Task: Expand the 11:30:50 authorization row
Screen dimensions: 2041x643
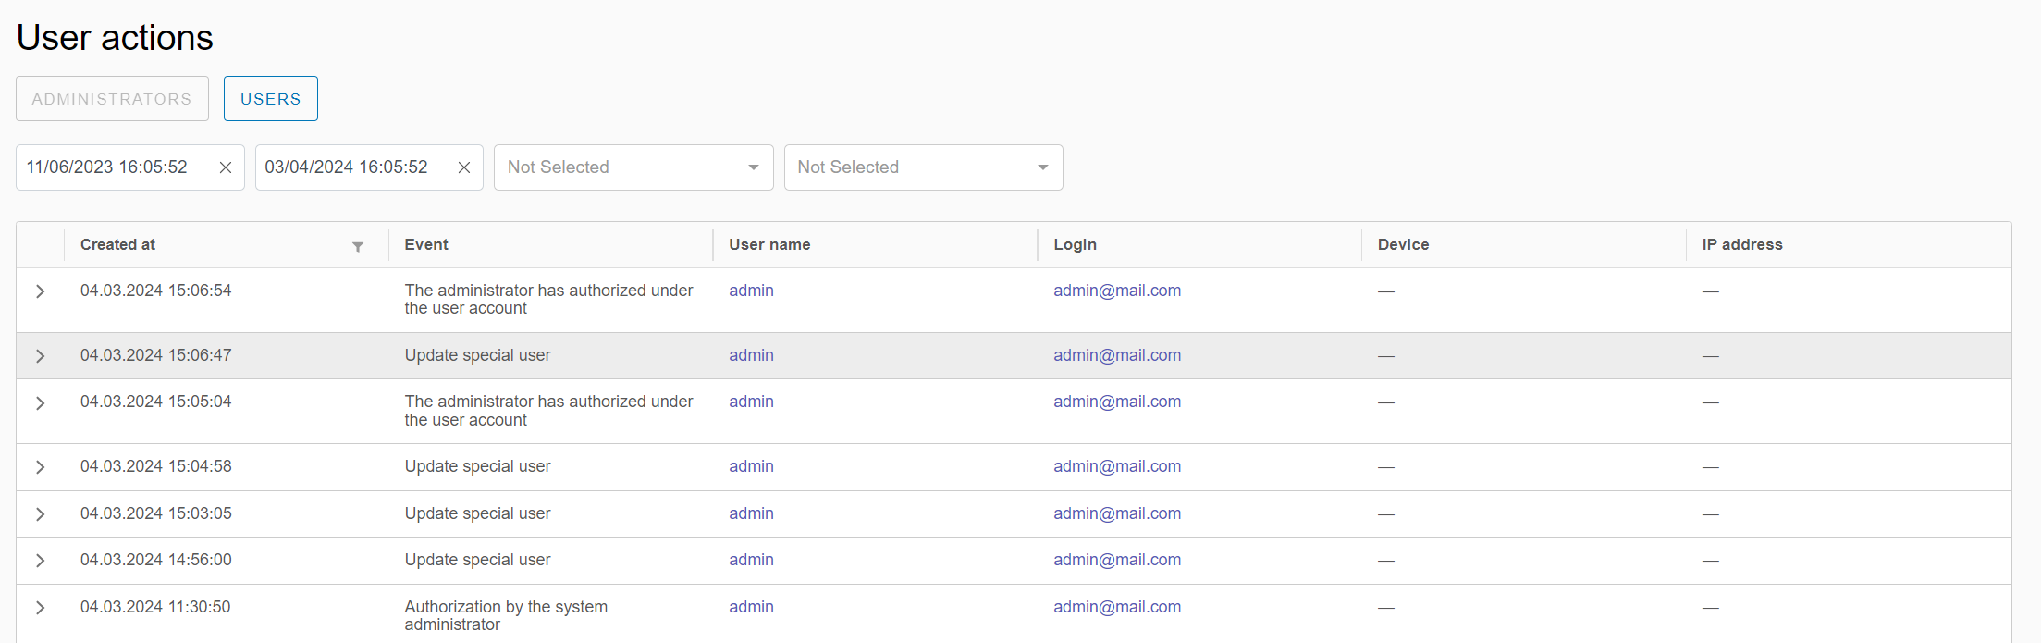Action: tap(41, 608)
